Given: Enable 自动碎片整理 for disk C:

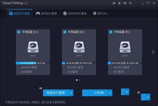Looking at the screenshot, I should click(19, 68).
